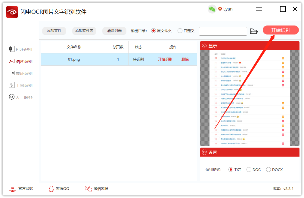Image resolution: width=304 pixels, height=198 pixels.
Task: Click the VIP diamond icon beside Lyan
Action: [220, 9]
